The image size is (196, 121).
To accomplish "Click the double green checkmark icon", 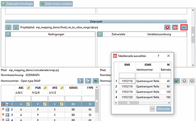I will point(96,81).
